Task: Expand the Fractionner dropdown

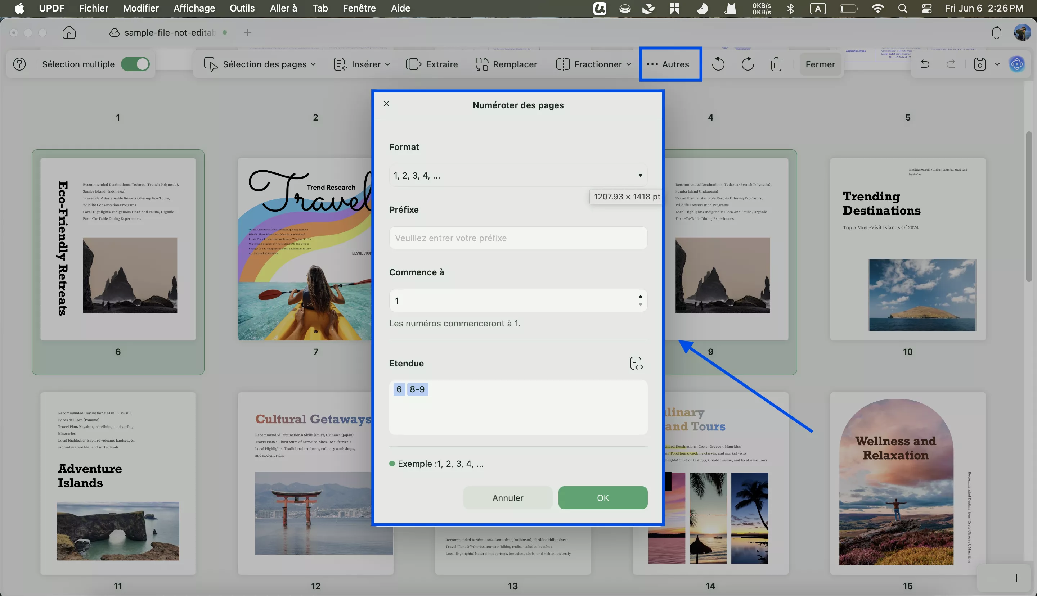Action: [x=593, y=64]
